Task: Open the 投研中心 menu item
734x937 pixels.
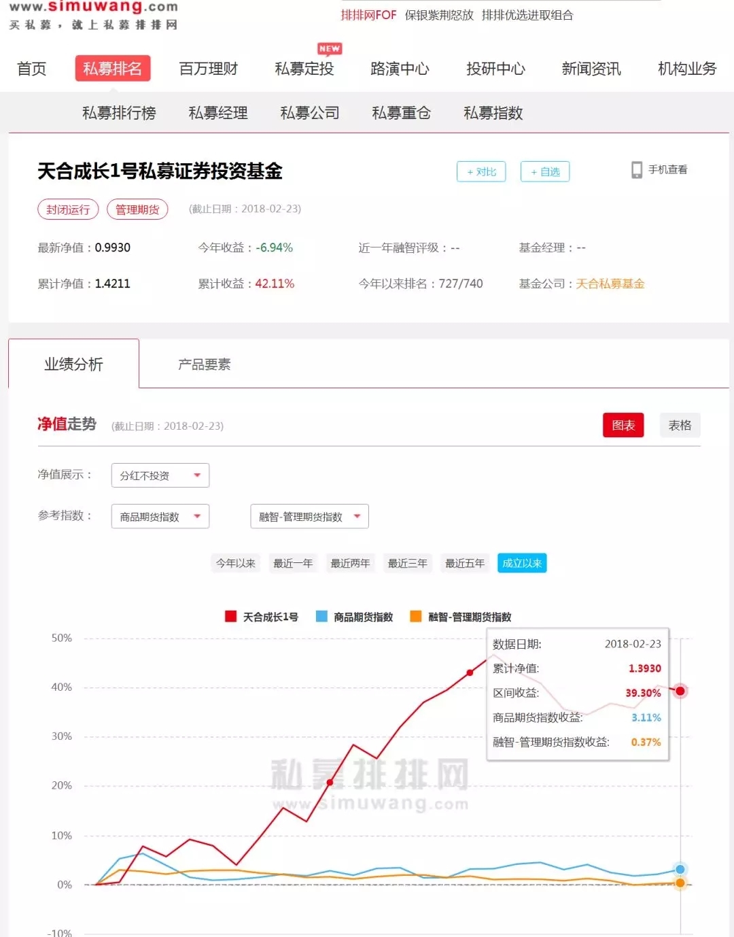Action: point(495,69)
